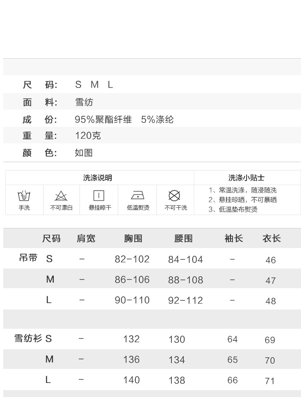This screenshot has width=301, height=397.
Task: Click the 面料 label
Action: 40,102
